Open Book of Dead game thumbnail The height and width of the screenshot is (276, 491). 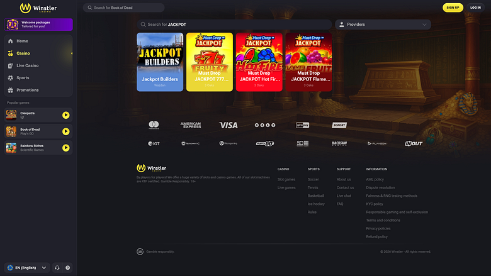point(11,131)
